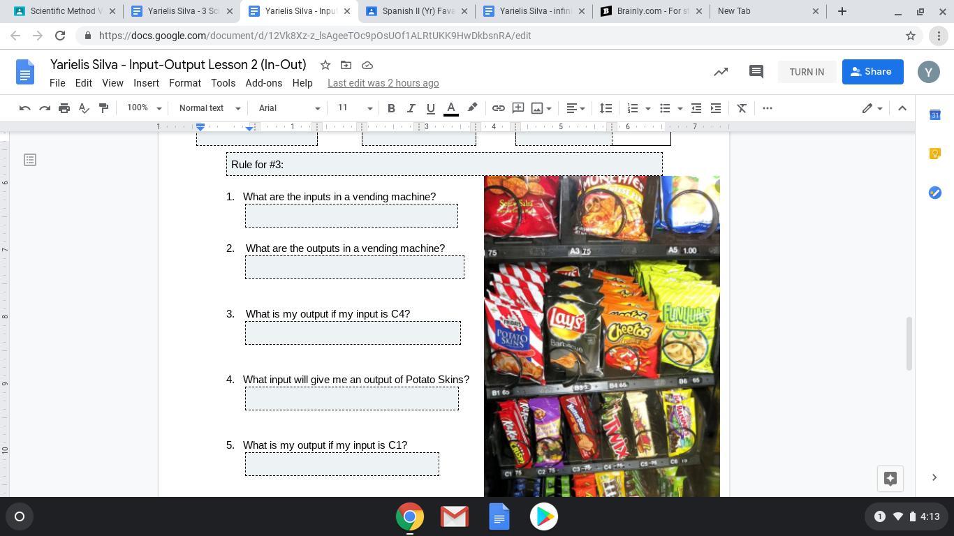The image size is (954, 536).
Task: Toggle italic formatting
Action: (411, 108)
